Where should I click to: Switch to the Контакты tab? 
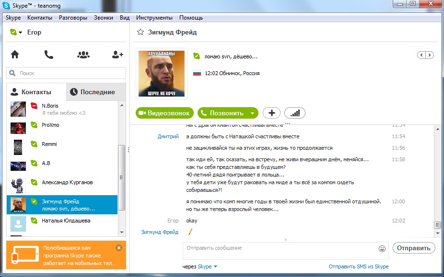[x=36, y=92]
